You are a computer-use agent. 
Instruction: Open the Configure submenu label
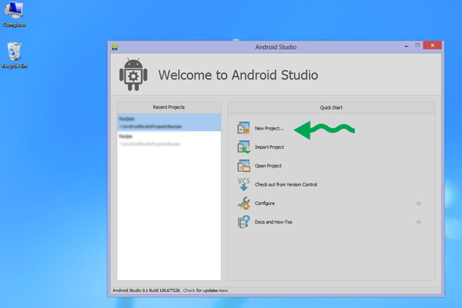coord(265,204)
